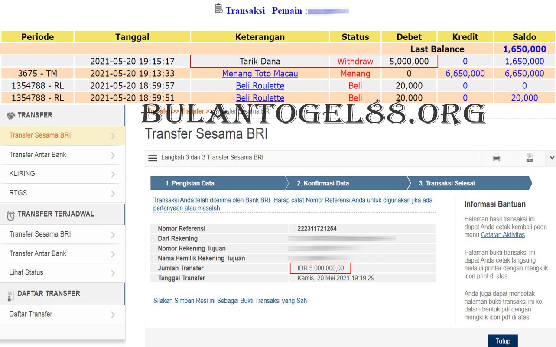The image size is (556, 347).
Task: Open scheduled Transfer Antar Bank under TRANSFER TERJADWAL
Action: pyautogui.click(x=62, y=253)
